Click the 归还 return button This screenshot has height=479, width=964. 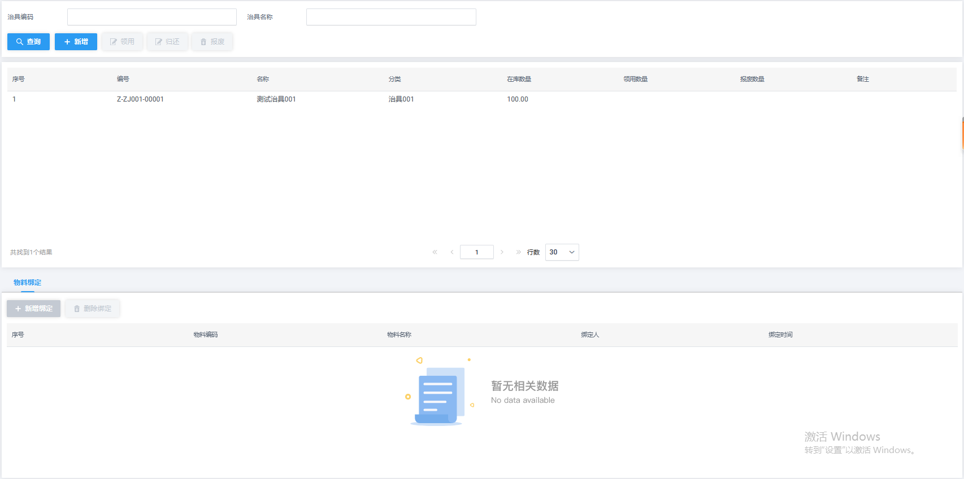point(167,42)
